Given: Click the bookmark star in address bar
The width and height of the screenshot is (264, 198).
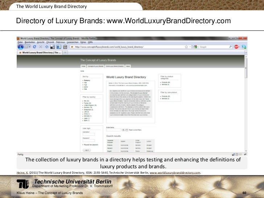Looking at the screenshot, I should point(186,47).
